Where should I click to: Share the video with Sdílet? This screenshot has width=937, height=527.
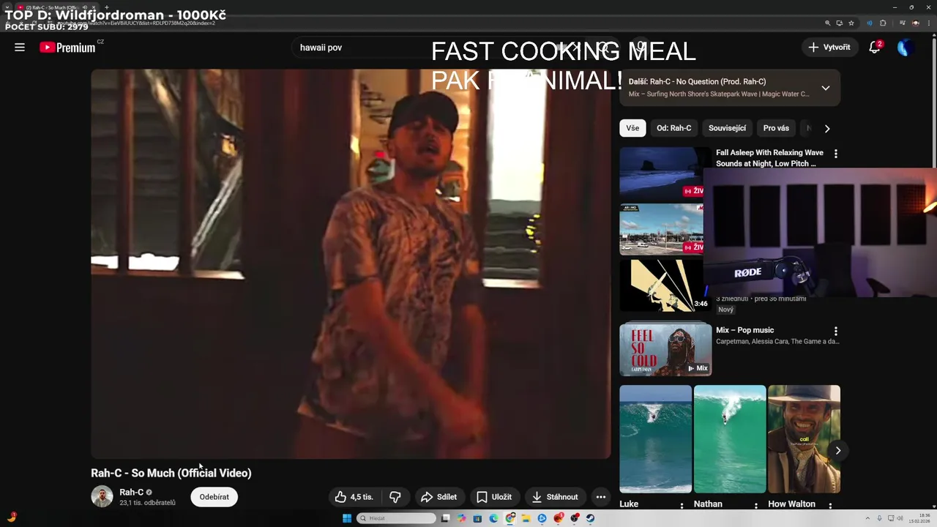439,497
